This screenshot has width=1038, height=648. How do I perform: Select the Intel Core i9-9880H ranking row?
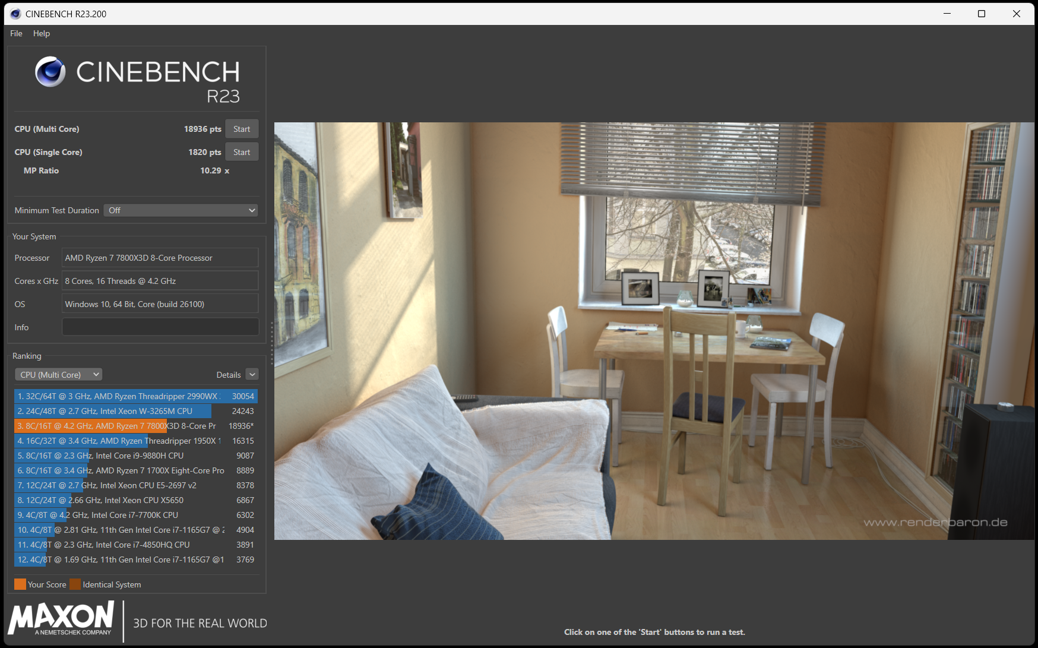[x=136, y=456]
